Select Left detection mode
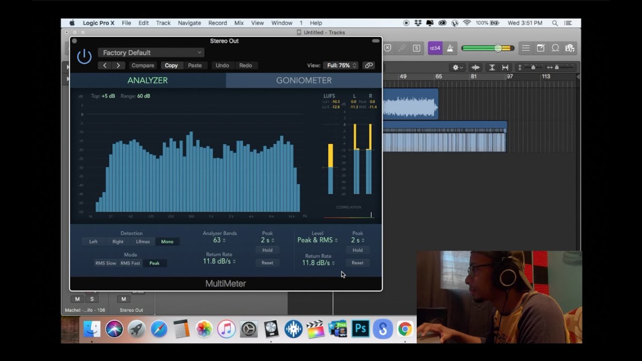This screenshot has width=642, height=361. click(93, 242)
